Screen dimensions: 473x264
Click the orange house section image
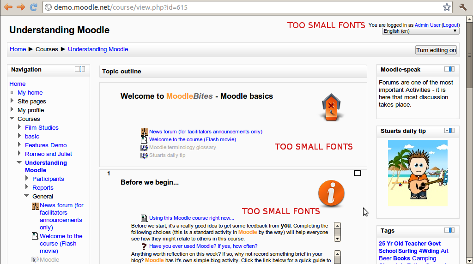[x=331, y=107]
